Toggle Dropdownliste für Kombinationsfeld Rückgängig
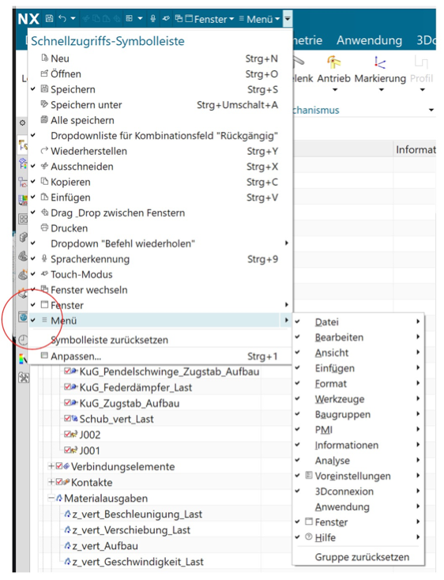The width and height of the screenshot is (444, 580). coord(160,136)
